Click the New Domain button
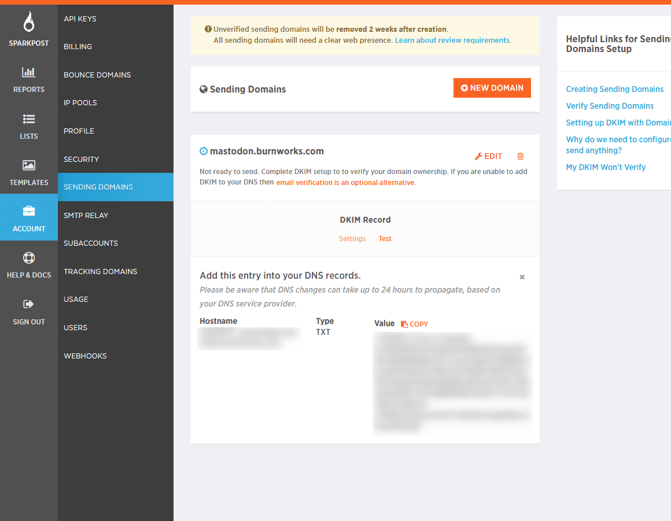This screenshot has height=521, width=671. tap(492, 88)
